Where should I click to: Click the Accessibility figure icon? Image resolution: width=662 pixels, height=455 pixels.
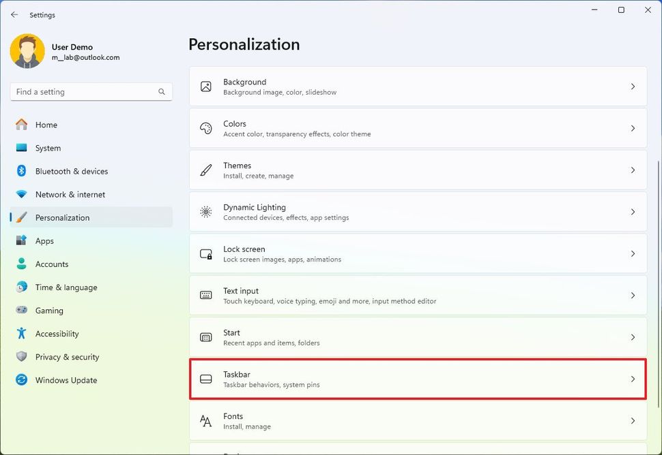(22, 333)
